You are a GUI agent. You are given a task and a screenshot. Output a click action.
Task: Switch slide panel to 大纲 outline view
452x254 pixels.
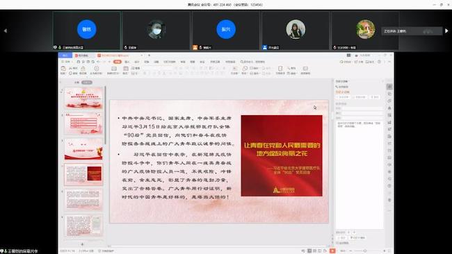point(76,83)
